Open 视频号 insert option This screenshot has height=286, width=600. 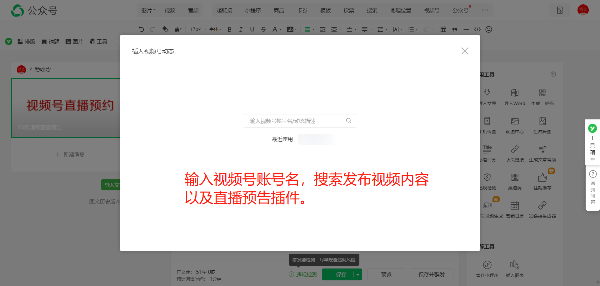(432, 10)
